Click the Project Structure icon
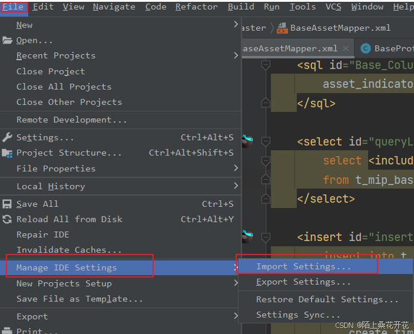The image size is (414, 334). (7, 153)
